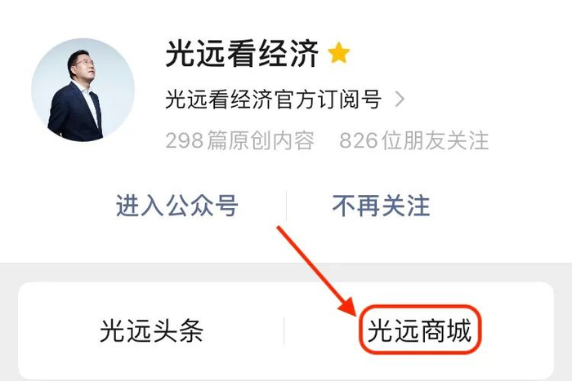Click the 进入公众号 button
The height and width of the screenshot is (381, 572).
177,206
